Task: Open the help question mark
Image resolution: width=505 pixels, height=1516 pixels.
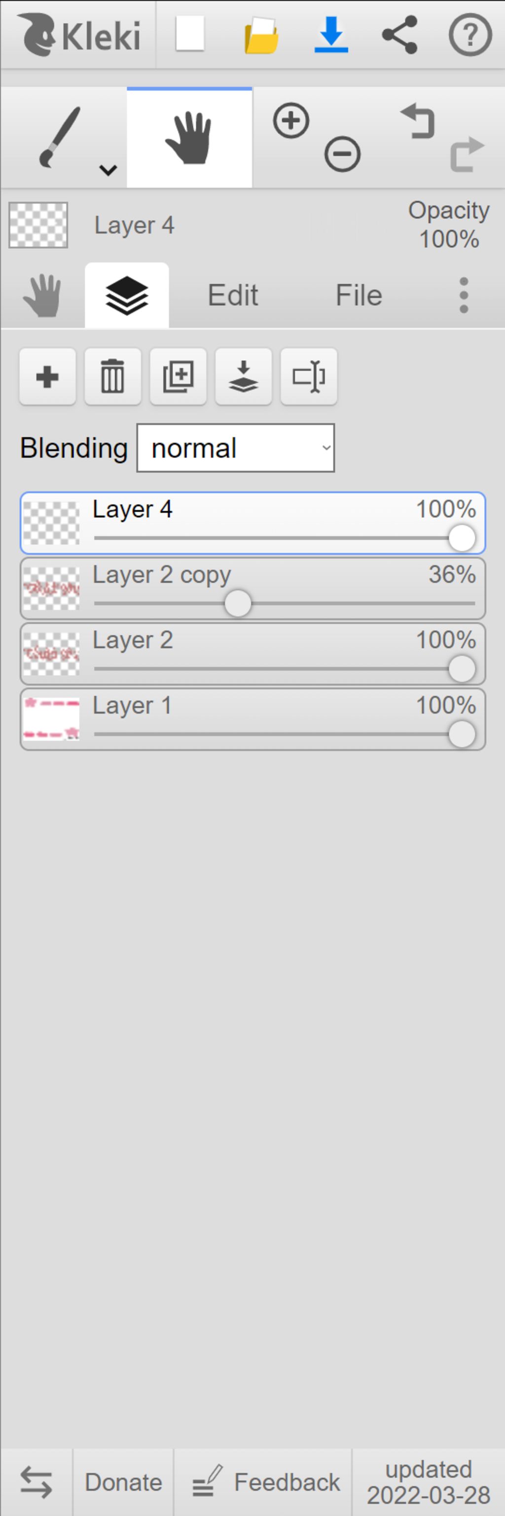Action: 469,35
